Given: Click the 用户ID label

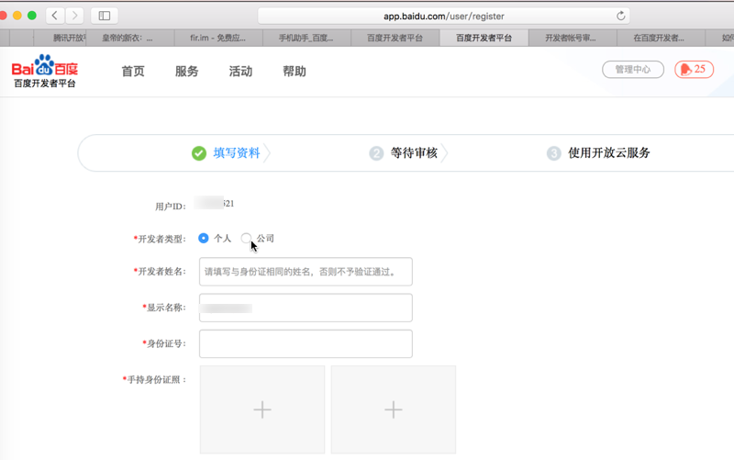Looking at the screenshot, I should click(x=171, y=207).
